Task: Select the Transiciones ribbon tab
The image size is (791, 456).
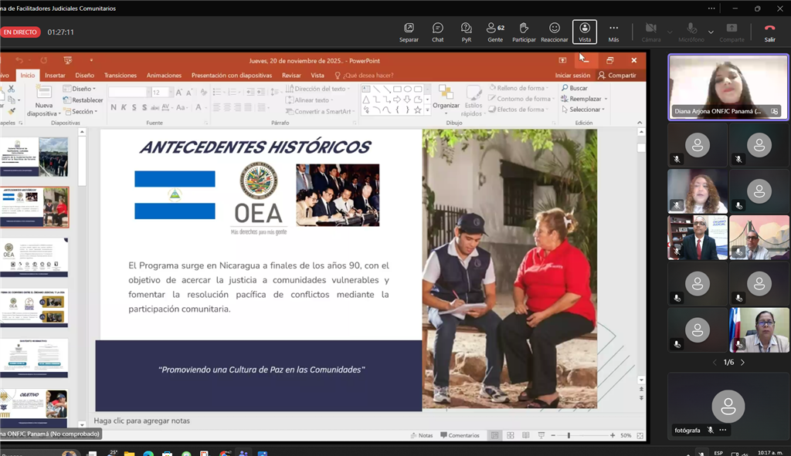Action: 121,76
